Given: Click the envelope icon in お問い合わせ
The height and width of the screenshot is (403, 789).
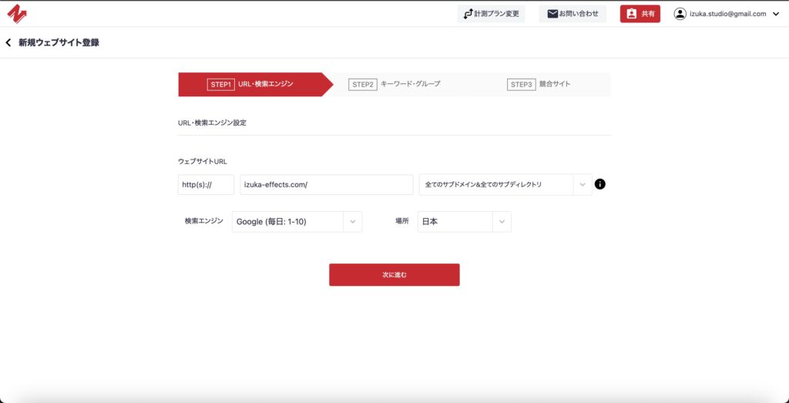Looking at the screenshot, I should pyautogui.click(x=552, y=14).
